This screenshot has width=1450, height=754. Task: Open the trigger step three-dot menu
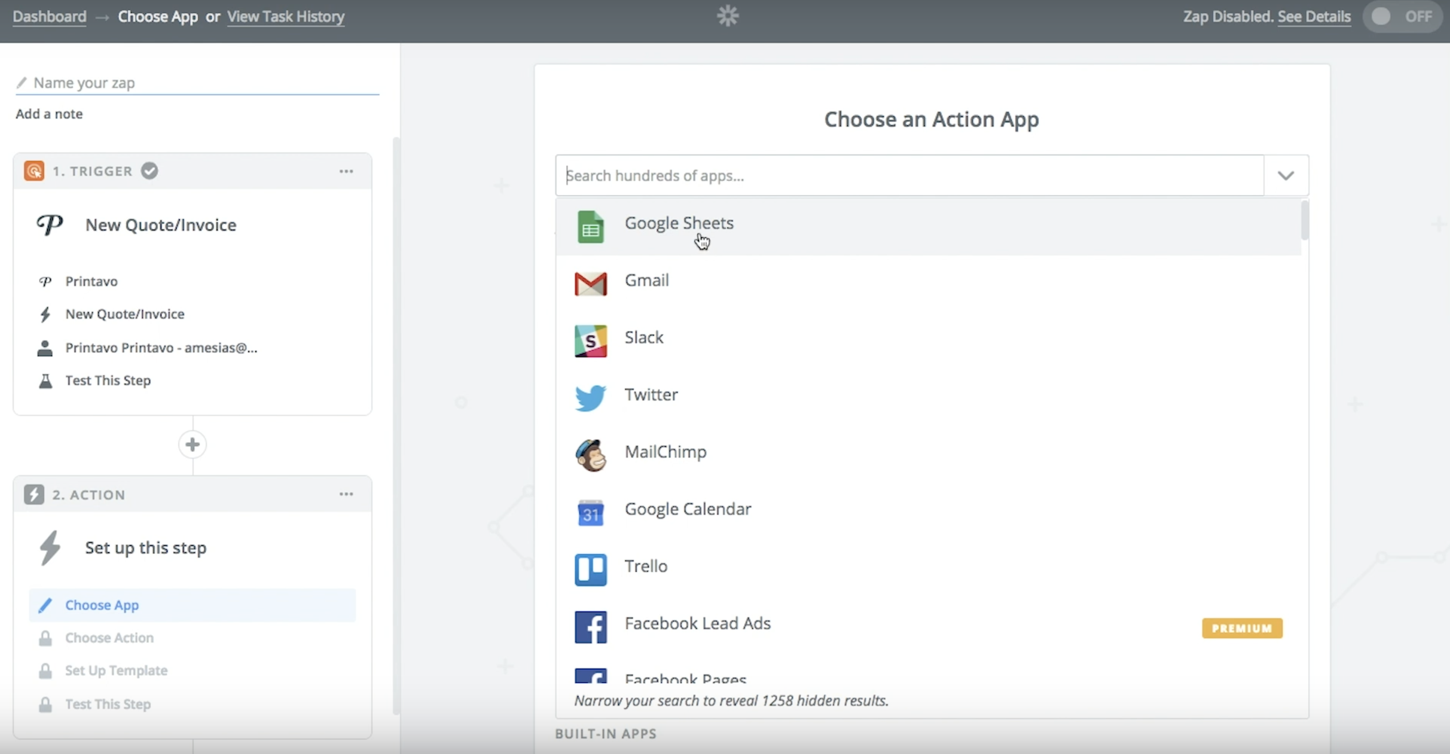(346, 171)
